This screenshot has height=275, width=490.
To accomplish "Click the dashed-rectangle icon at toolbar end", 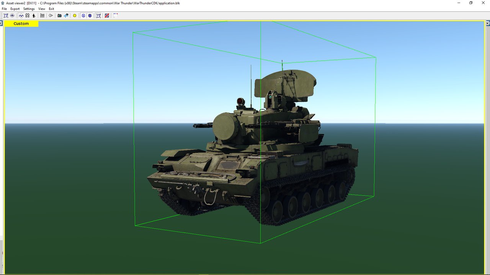I will click(115, 16).
